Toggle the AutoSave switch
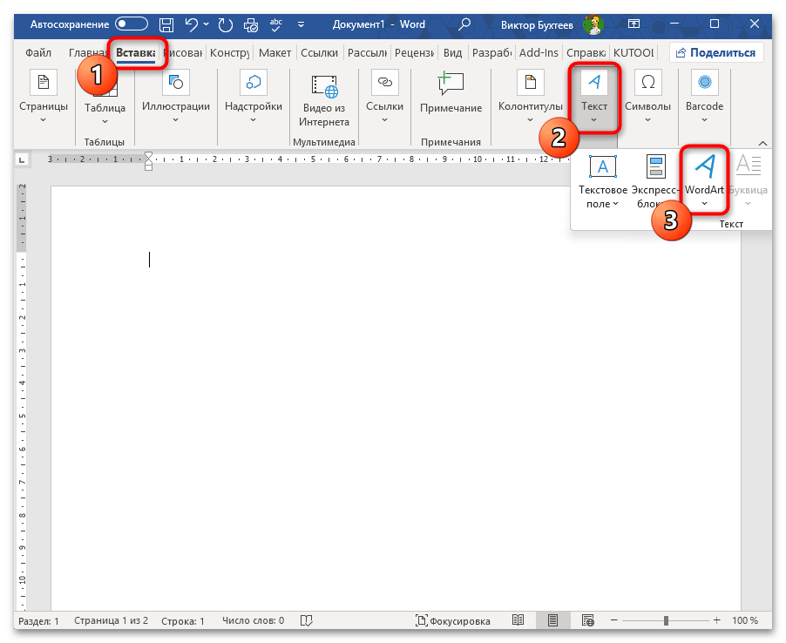The image size is (786, 643). click(131, 24)
